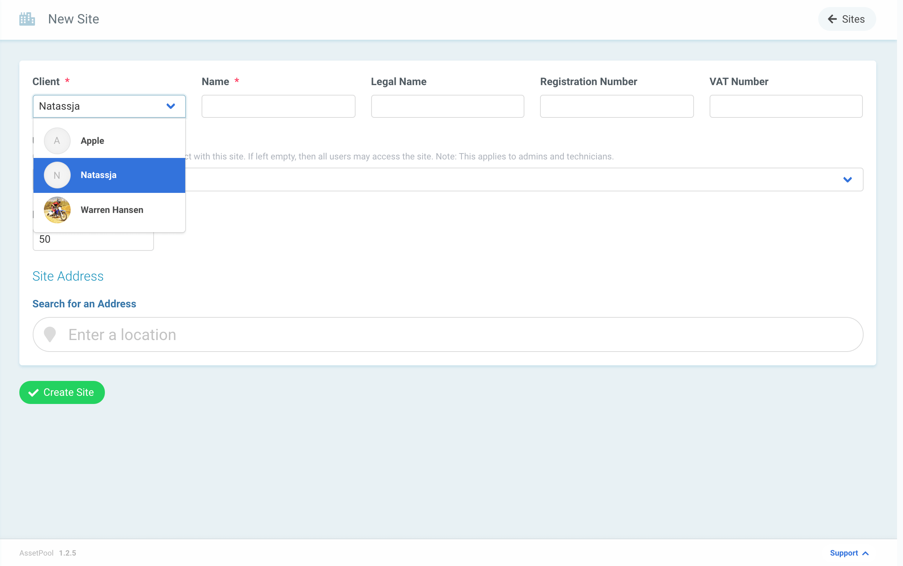The image size is (903, 566).
Task: Click the Search for an Address link
Action: pyautogui.click(x=84, y=304)
